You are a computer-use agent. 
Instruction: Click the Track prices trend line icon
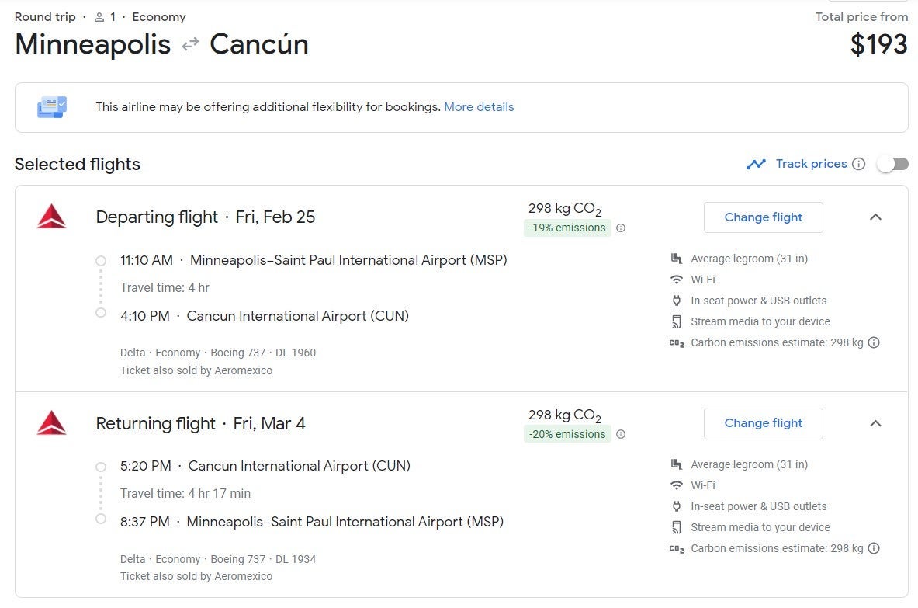coord(756,164)
